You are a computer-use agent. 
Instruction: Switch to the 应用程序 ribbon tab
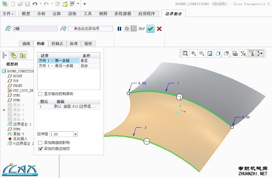[x=147, y=14]
